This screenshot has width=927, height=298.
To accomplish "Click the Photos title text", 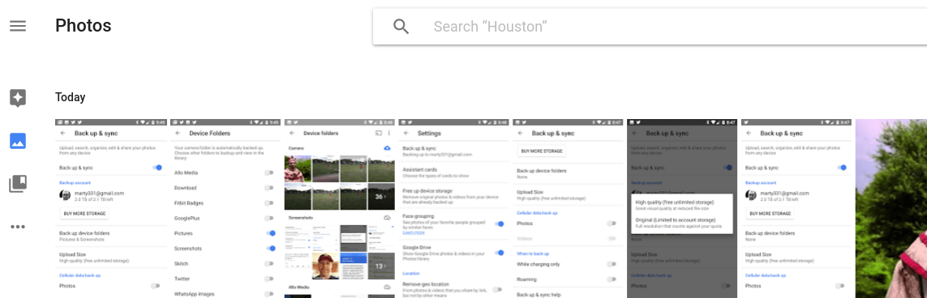I will point(84,26).
